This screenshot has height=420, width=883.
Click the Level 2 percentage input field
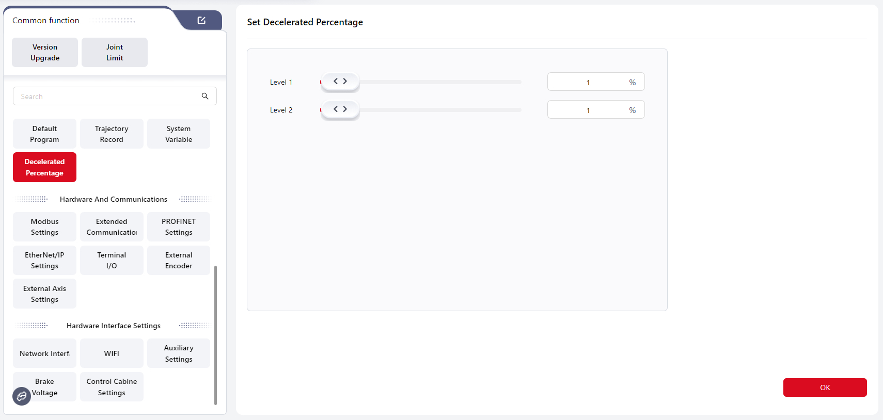(588, 110)
